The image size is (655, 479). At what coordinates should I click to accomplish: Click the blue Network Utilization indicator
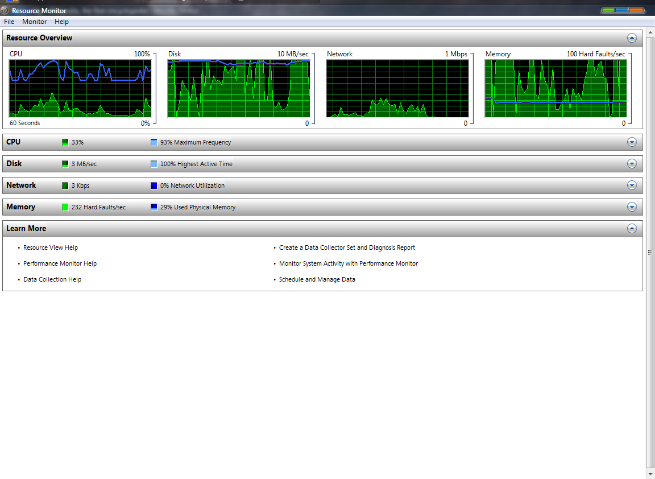(153, 185)
